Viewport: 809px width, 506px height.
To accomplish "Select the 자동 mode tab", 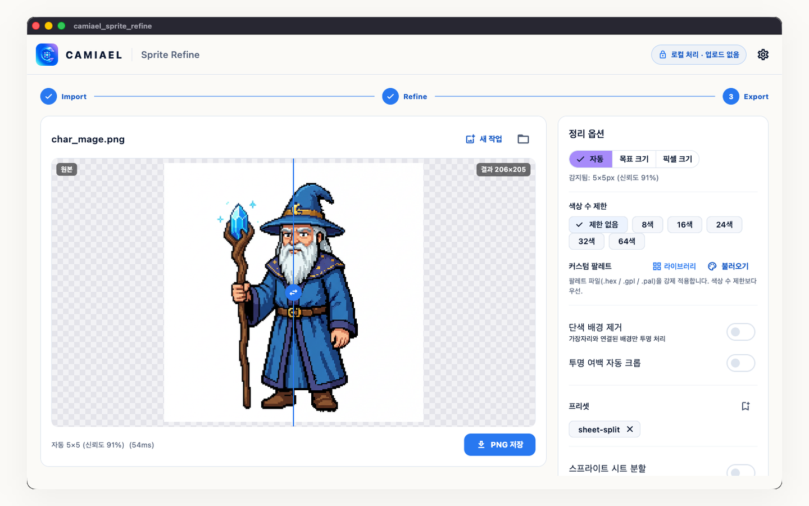I will point(590,159).
